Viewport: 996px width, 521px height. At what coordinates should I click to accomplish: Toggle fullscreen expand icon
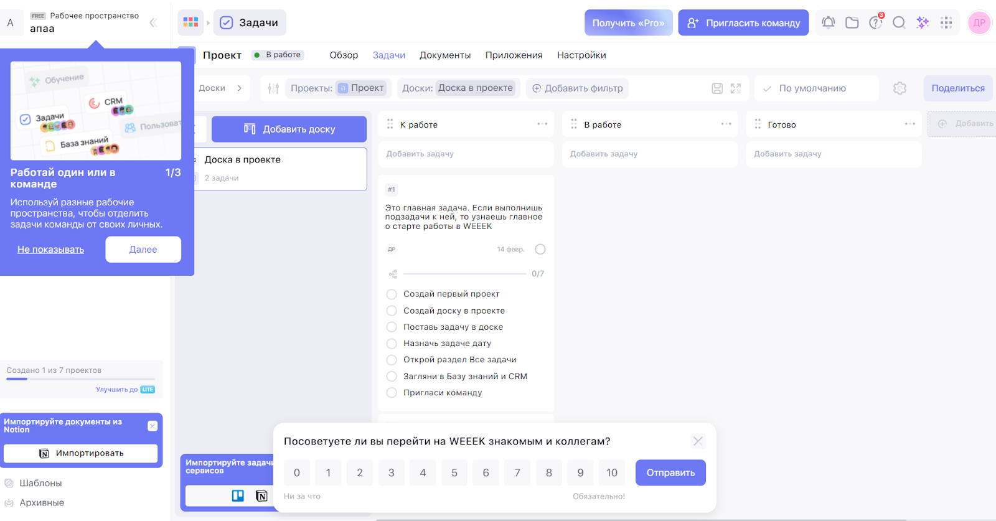tap(736, 88)
